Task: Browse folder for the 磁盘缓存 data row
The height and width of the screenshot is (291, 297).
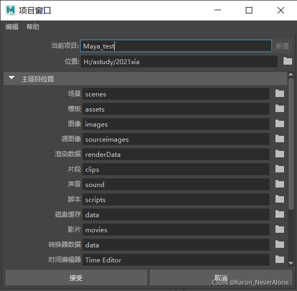Action: pos(280,214)
